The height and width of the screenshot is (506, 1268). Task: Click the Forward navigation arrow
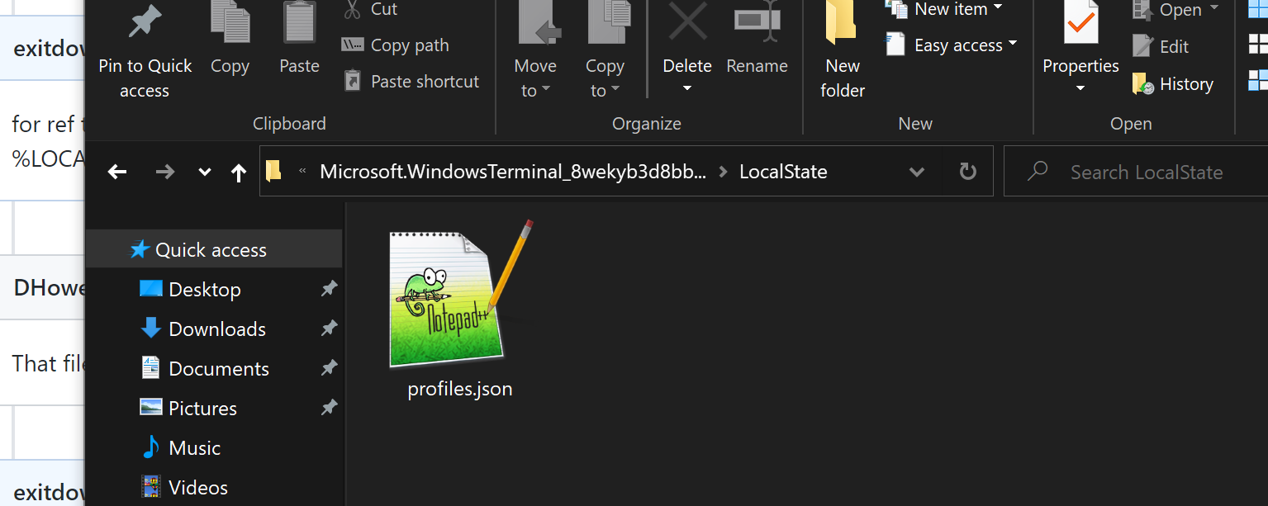coord(165,172)
